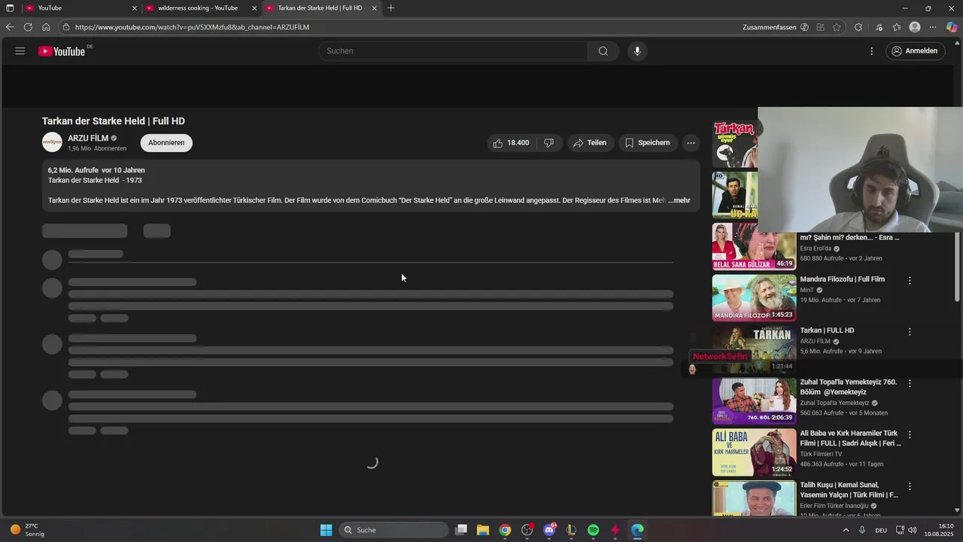This screenshot has width=963, height=542.
Task: Start voice search with the microphone icon
Action: point(637,51)
